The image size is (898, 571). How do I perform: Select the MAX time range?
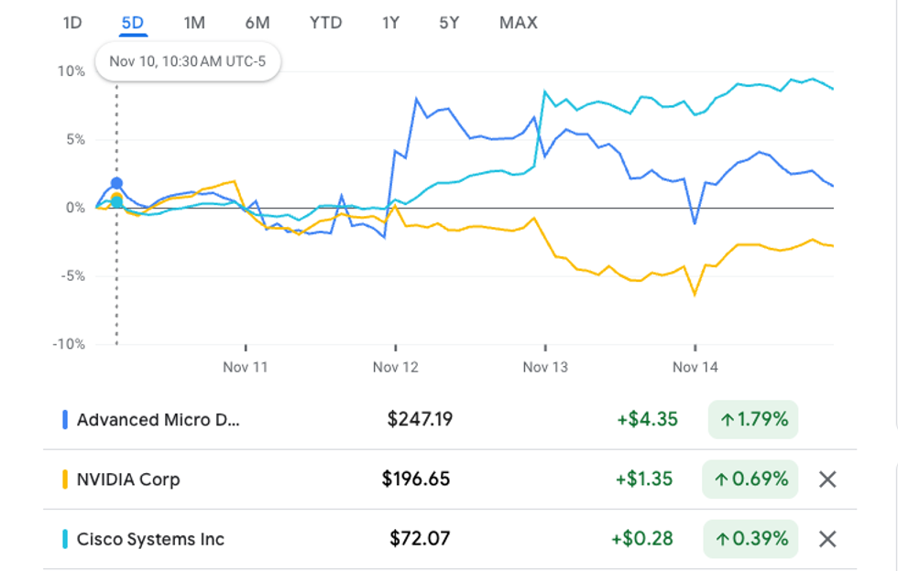(x=518, y=23)
